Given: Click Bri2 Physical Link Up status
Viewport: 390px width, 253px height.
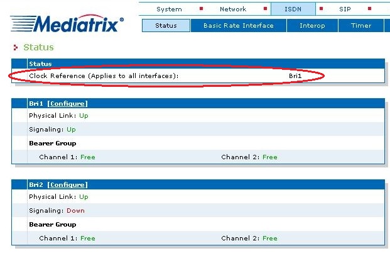Looking at the screenshot, I should [x=84, y=197].
